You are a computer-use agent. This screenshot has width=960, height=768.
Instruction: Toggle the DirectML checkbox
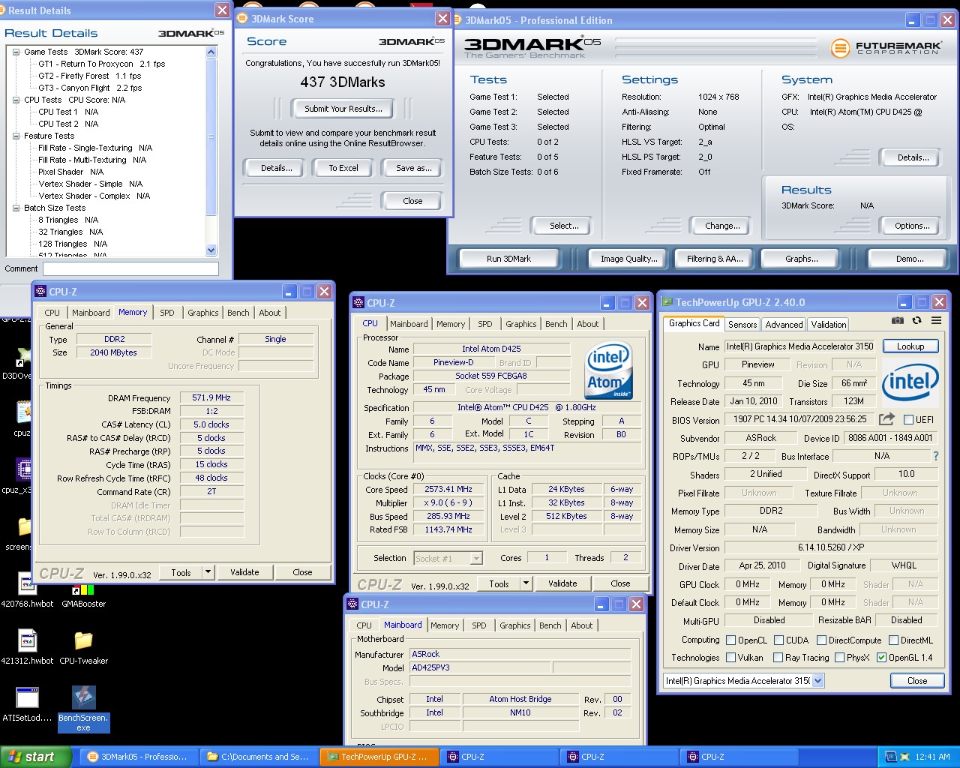[893, 640]
